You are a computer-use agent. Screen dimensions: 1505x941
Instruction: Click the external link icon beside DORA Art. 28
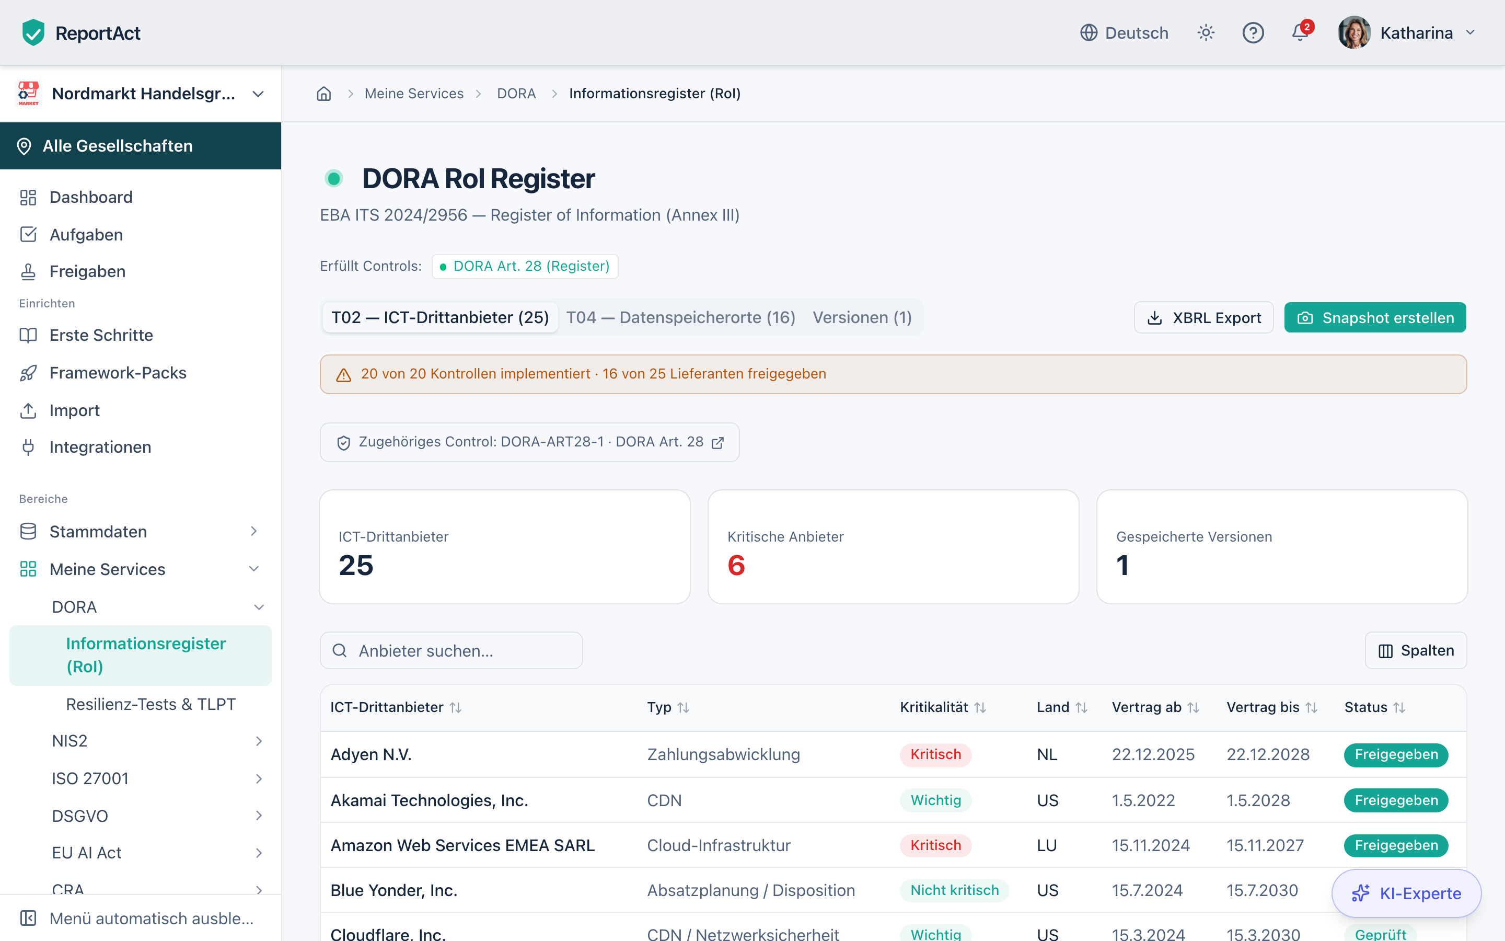717,442
